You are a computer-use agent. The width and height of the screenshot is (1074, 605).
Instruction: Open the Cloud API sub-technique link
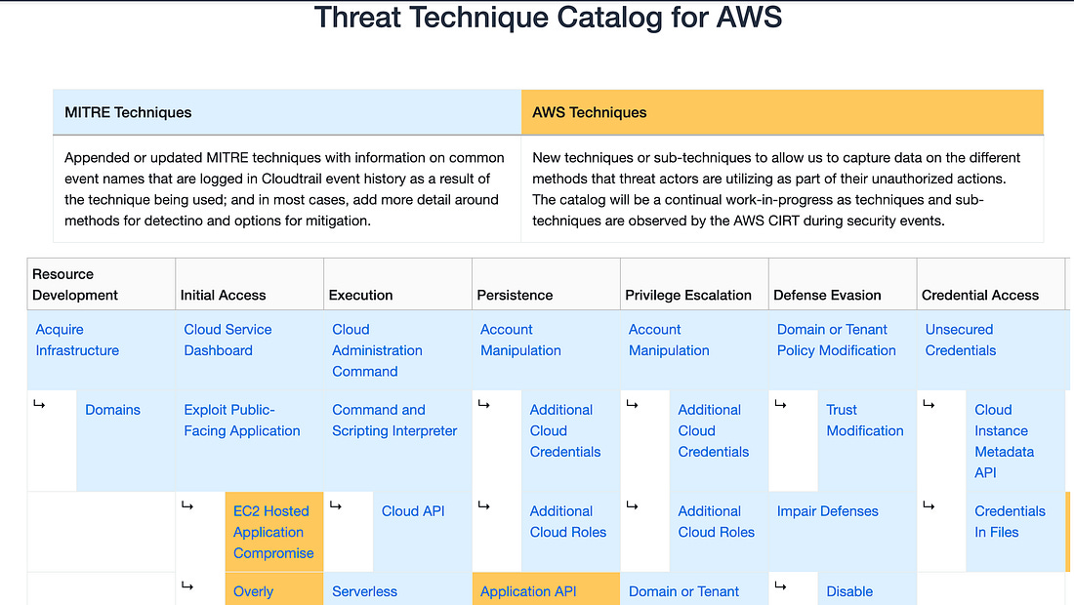[x=413, y=511]
